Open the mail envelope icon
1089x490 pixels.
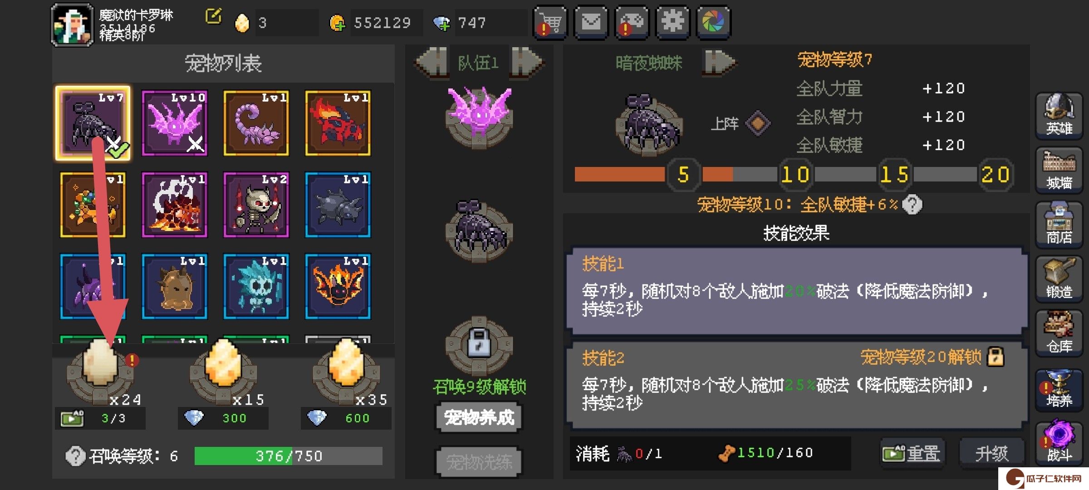[591, 22]
